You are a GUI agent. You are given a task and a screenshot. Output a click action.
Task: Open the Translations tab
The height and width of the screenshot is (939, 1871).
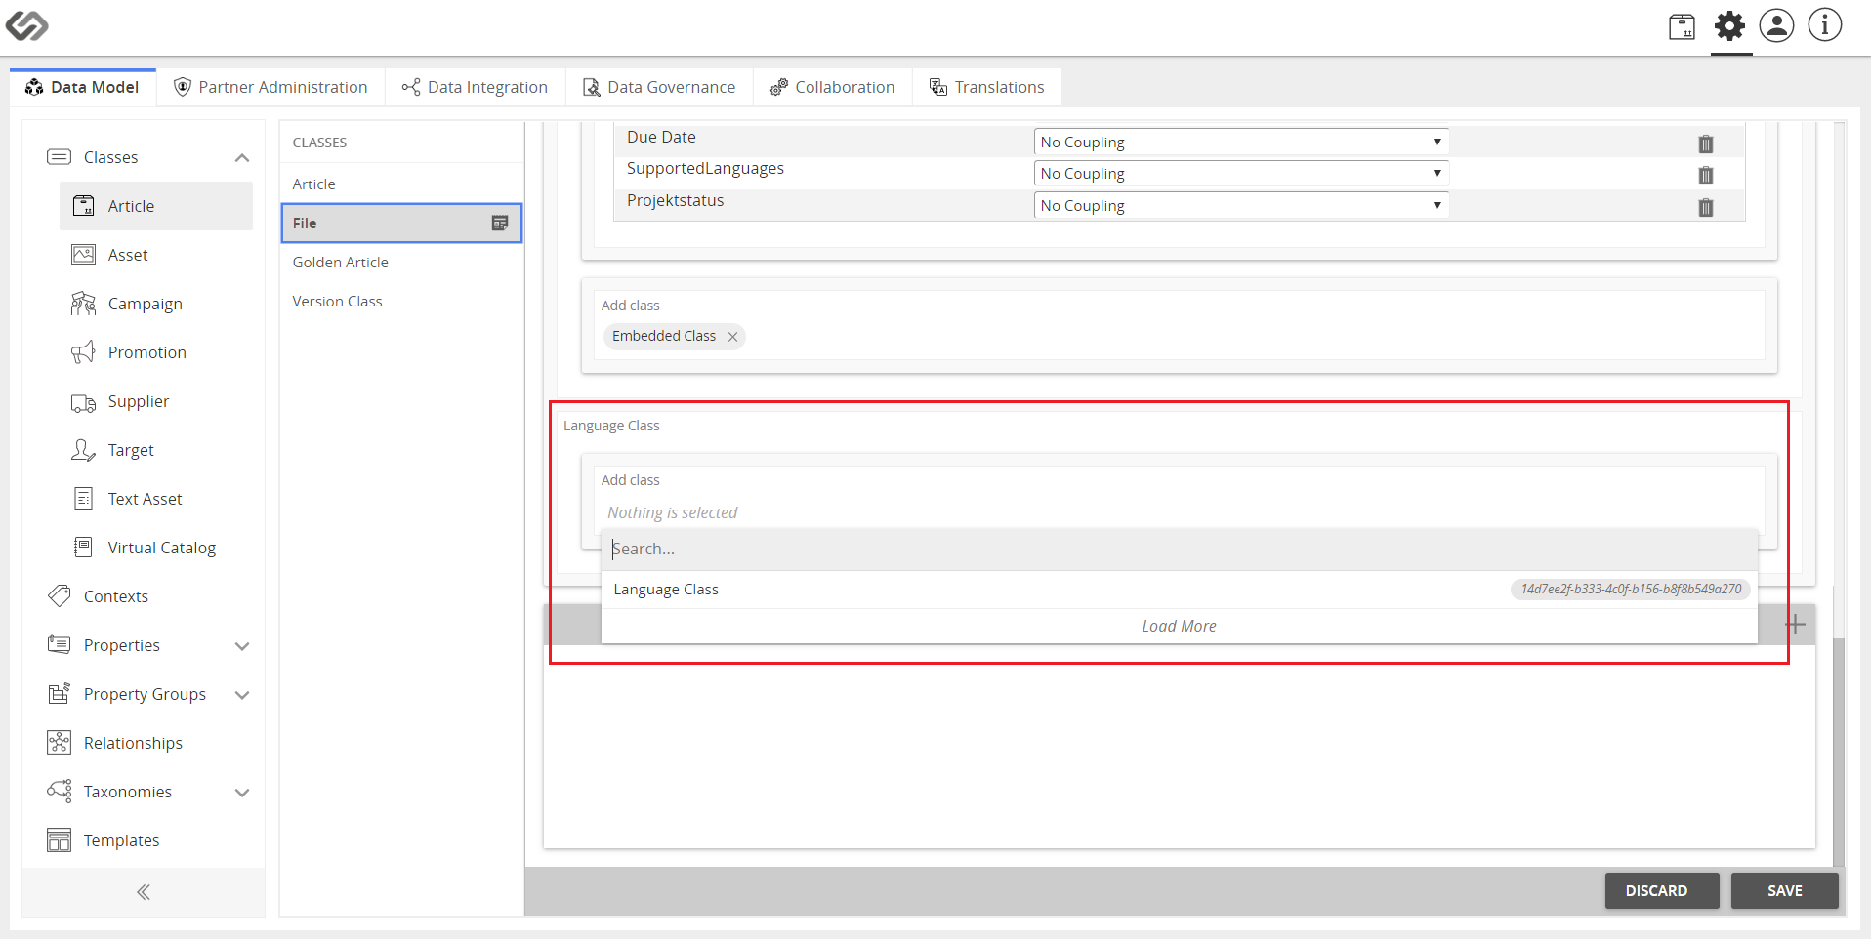click(987, 87)
